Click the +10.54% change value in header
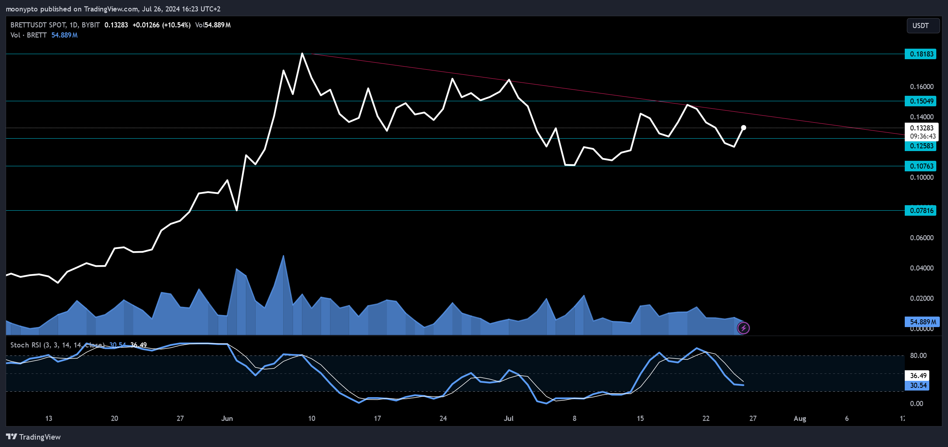 [x=177, y=25]
